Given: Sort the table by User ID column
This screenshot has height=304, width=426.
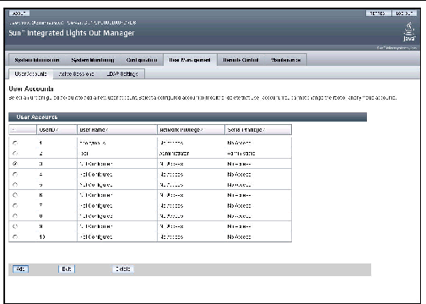Looking at the screenshot, I should point(57,130).
